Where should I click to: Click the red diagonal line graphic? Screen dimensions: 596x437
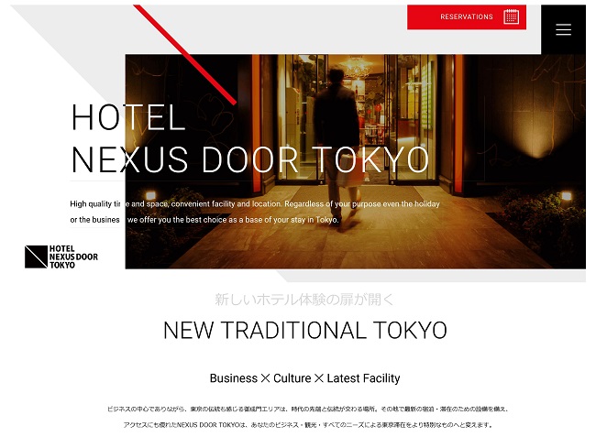(185, 55)
